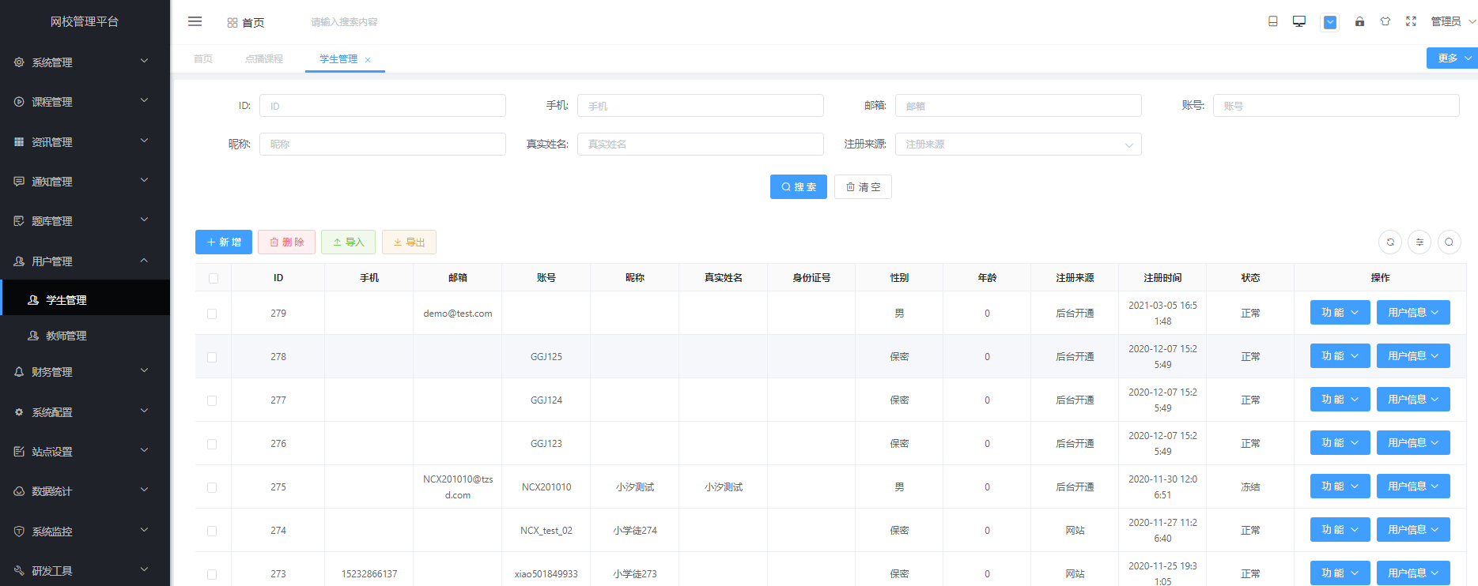Viewport: 1478px width, 586px height.
Task: Open 用户信息 dropdown for row 274
Action: click(1413, 530)
